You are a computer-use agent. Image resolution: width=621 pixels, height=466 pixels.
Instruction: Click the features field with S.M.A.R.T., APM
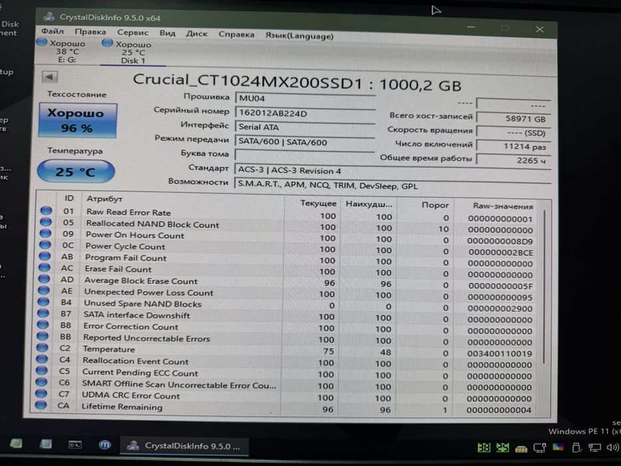pos(392,186)
